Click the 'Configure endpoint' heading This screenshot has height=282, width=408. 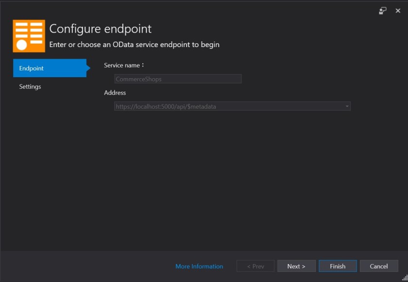pyautogui.click(x=101, y=29)
